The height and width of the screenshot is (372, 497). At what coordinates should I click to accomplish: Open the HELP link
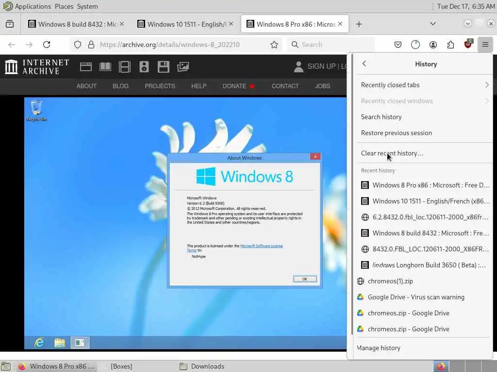tap(199, 86)
